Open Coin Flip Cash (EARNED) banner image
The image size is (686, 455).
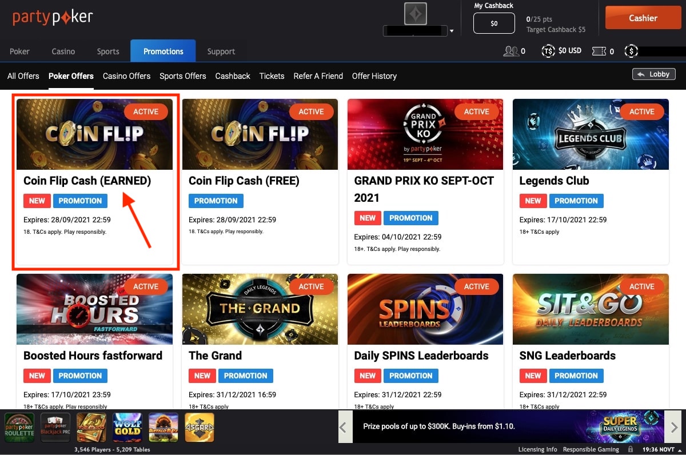(94, 134)
